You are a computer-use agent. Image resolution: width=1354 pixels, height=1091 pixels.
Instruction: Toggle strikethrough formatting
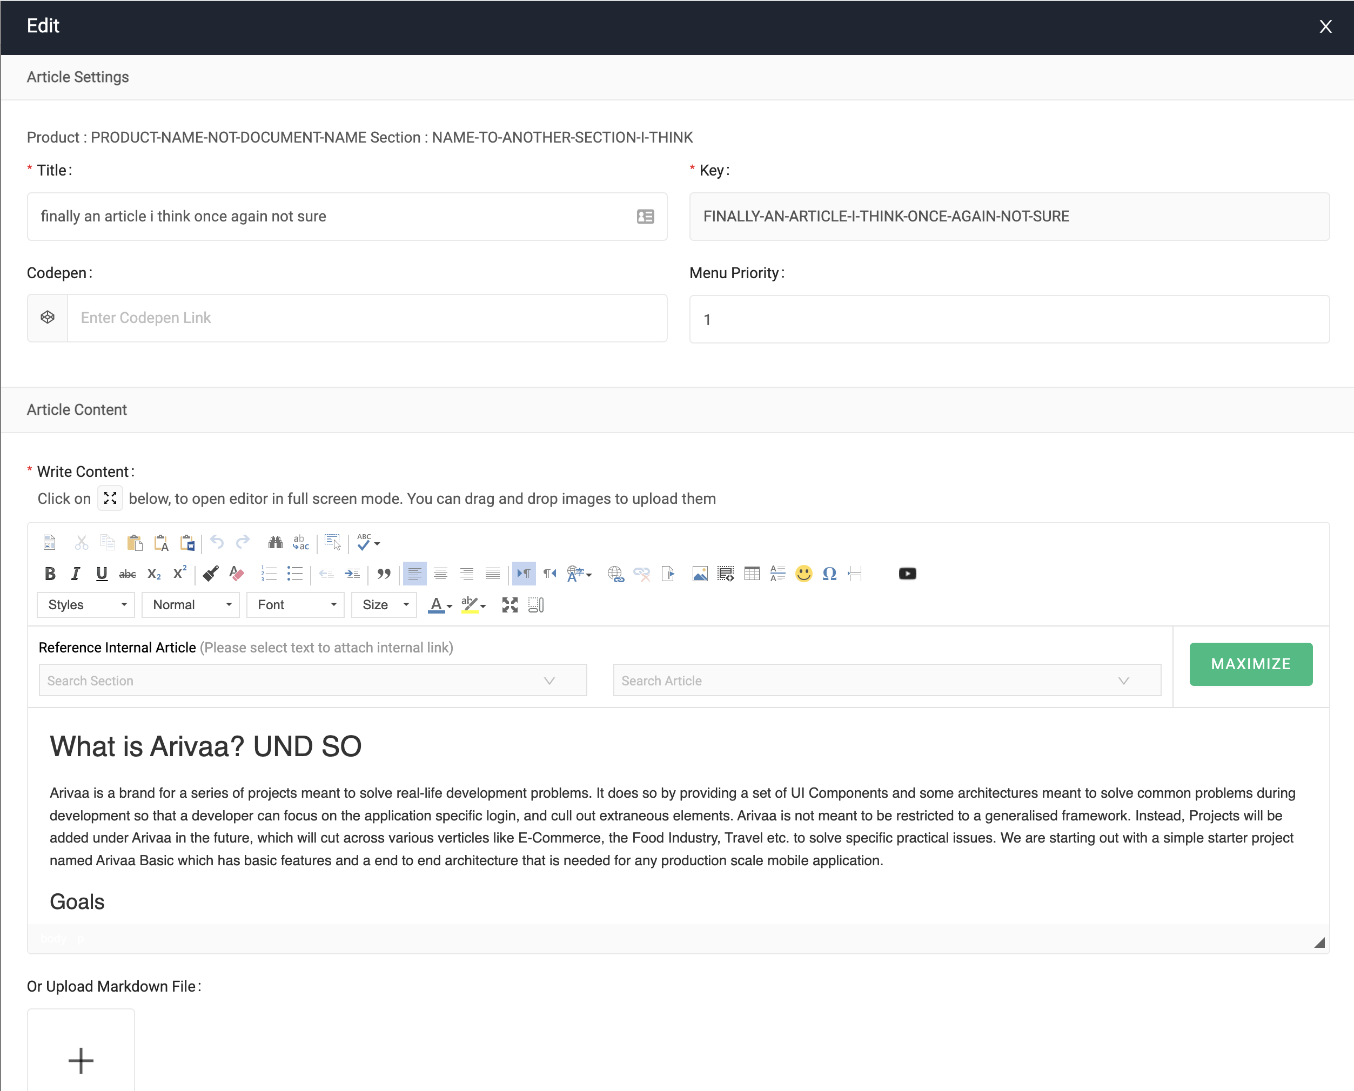[128, 573]
